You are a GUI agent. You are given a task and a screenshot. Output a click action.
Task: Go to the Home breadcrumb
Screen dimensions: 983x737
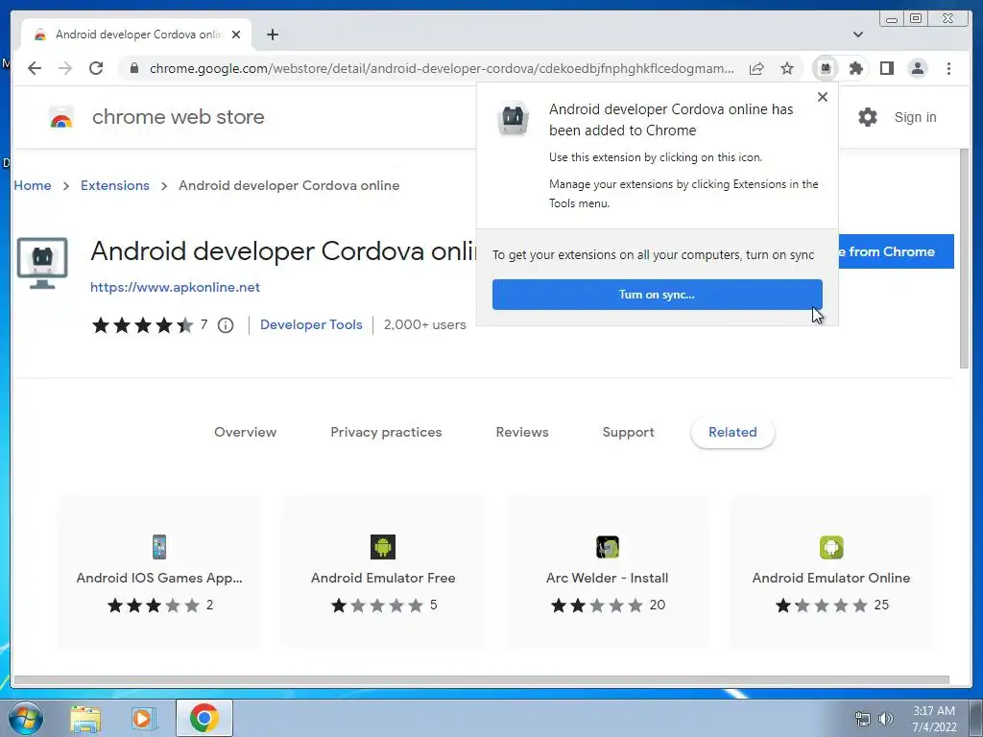point(33,185)
